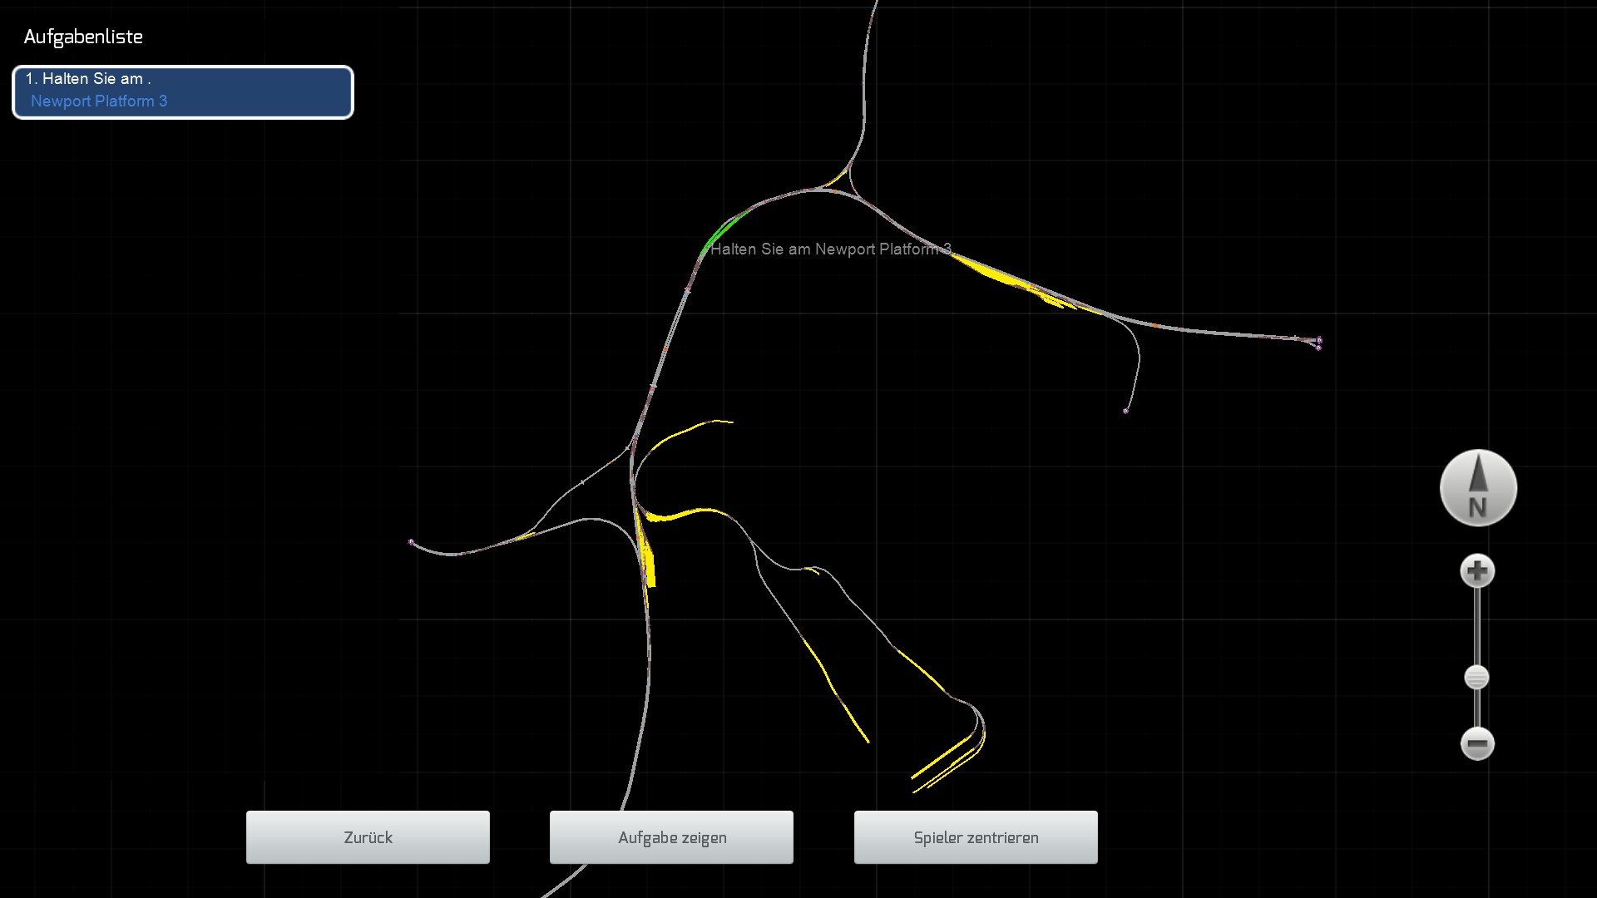Click the Aufgabe zeigen button
This screenshot has height=898, width=1597.
[x=671, y=837]
